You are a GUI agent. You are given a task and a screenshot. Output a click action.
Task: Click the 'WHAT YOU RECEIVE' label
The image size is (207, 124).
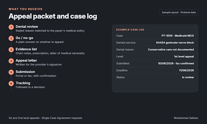[x=26, y=9]
